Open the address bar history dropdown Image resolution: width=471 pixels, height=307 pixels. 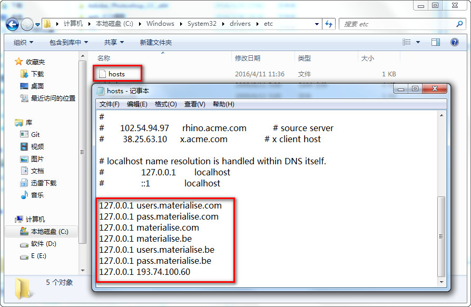tap(317, 24)
